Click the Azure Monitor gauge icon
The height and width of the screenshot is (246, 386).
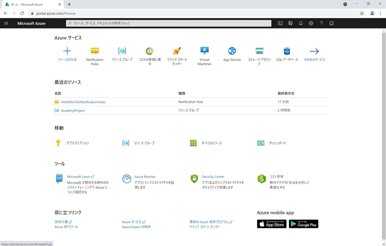pyautogui.click(x=127, y=179)
